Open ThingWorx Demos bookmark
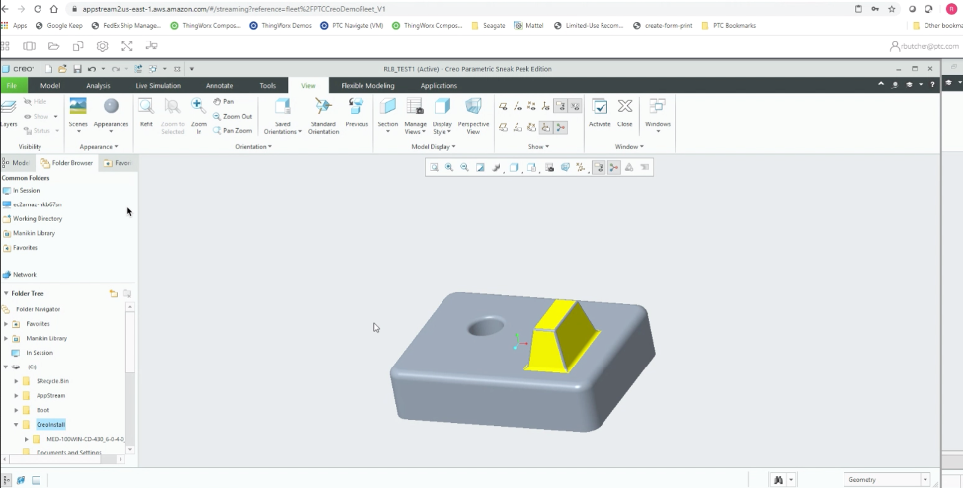 pos(281,26)
